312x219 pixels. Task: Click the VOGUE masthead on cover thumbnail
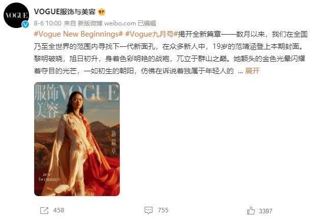89,92
